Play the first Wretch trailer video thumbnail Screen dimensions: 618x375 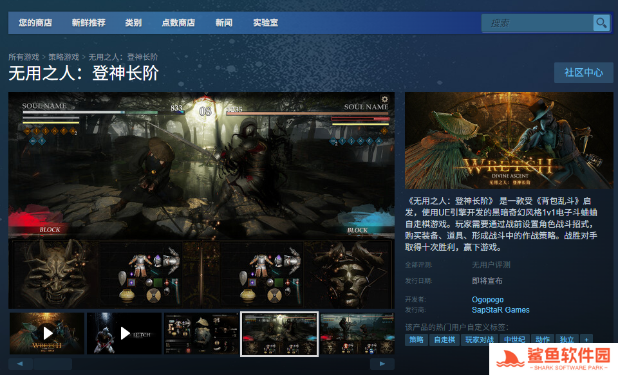47,333
